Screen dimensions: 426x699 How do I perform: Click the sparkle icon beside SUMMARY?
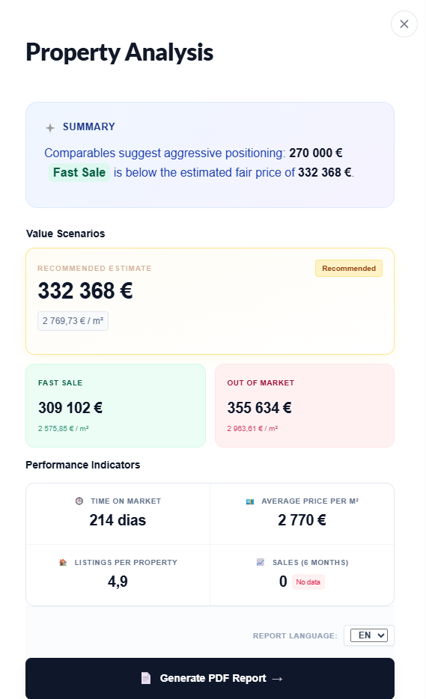click(x=50, y=128)
